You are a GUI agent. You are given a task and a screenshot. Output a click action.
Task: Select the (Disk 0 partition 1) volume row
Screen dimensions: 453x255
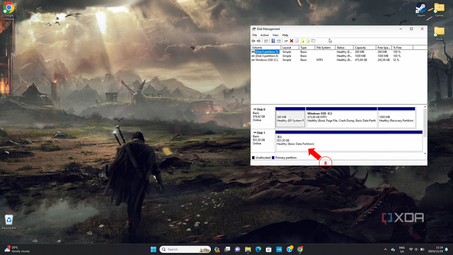[x=339, y=52]
